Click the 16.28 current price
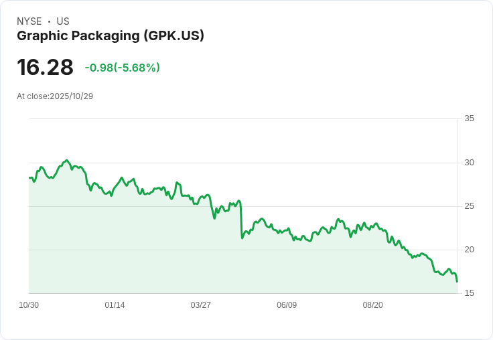 pos(45,67)
